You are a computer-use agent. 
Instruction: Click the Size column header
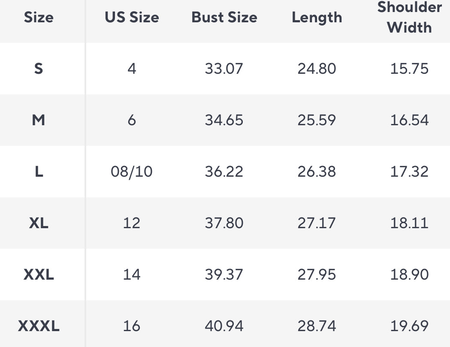point(39,18)
